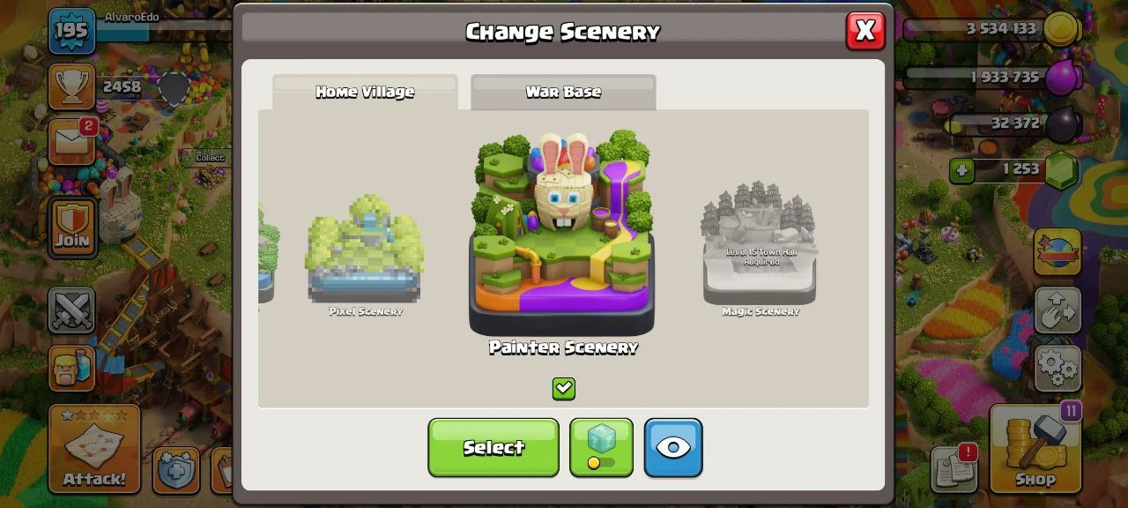Open the layout editor hand icon
The image size is (1128, 508).
(x=1057, y=310)
